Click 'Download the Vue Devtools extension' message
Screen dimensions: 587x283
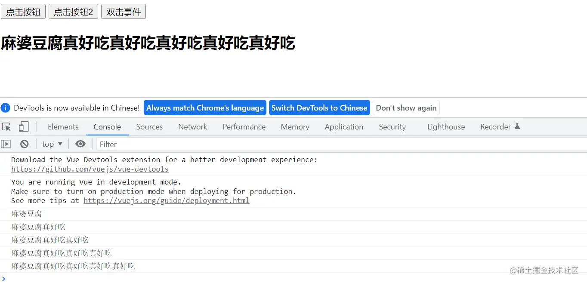point(164,160)
